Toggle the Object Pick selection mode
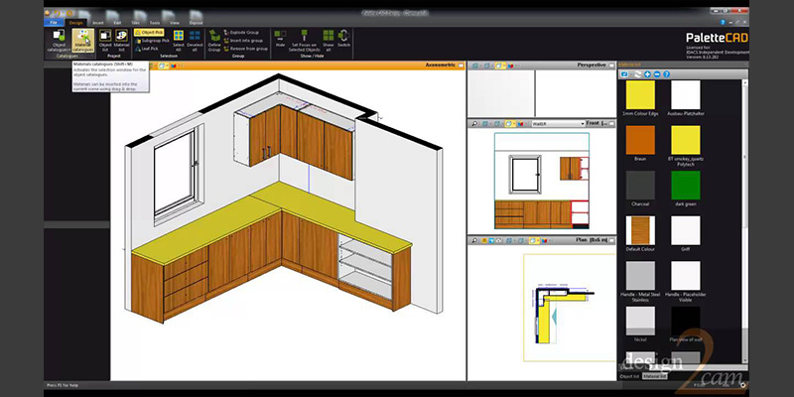 (149, 32)
